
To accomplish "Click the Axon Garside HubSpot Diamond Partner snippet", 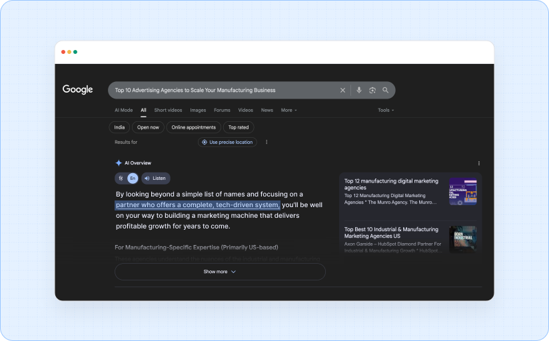I will click(393, 247).
